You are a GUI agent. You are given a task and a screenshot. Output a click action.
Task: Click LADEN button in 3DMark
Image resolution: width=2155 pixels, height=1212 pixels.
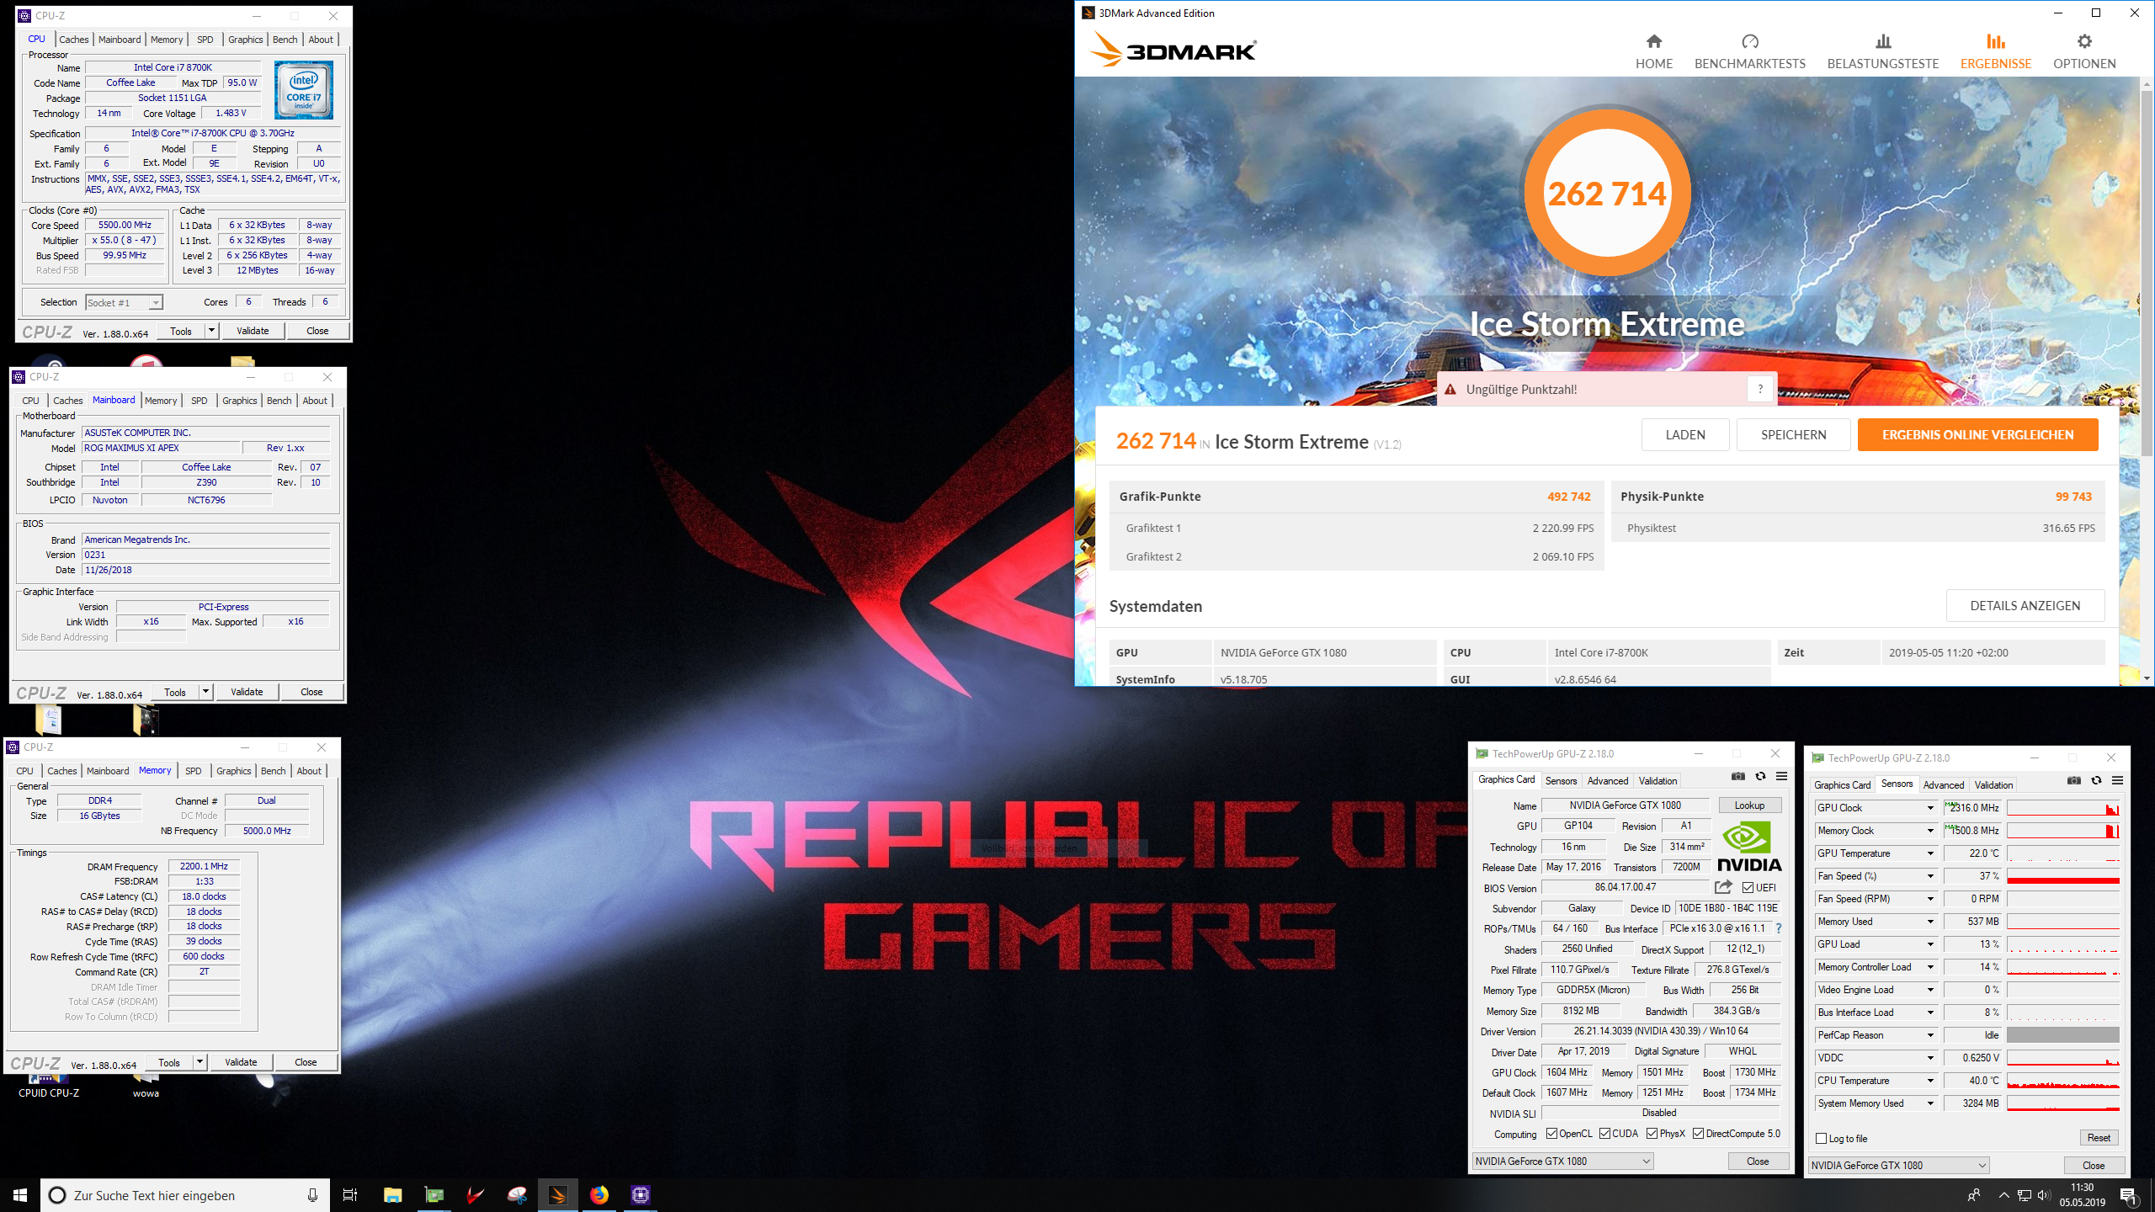pyautogui.click(x=1685, y=435)
